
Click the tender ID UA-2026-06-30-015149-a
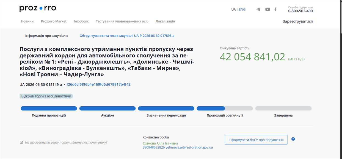pyautogui.click(x=41, y=84)
